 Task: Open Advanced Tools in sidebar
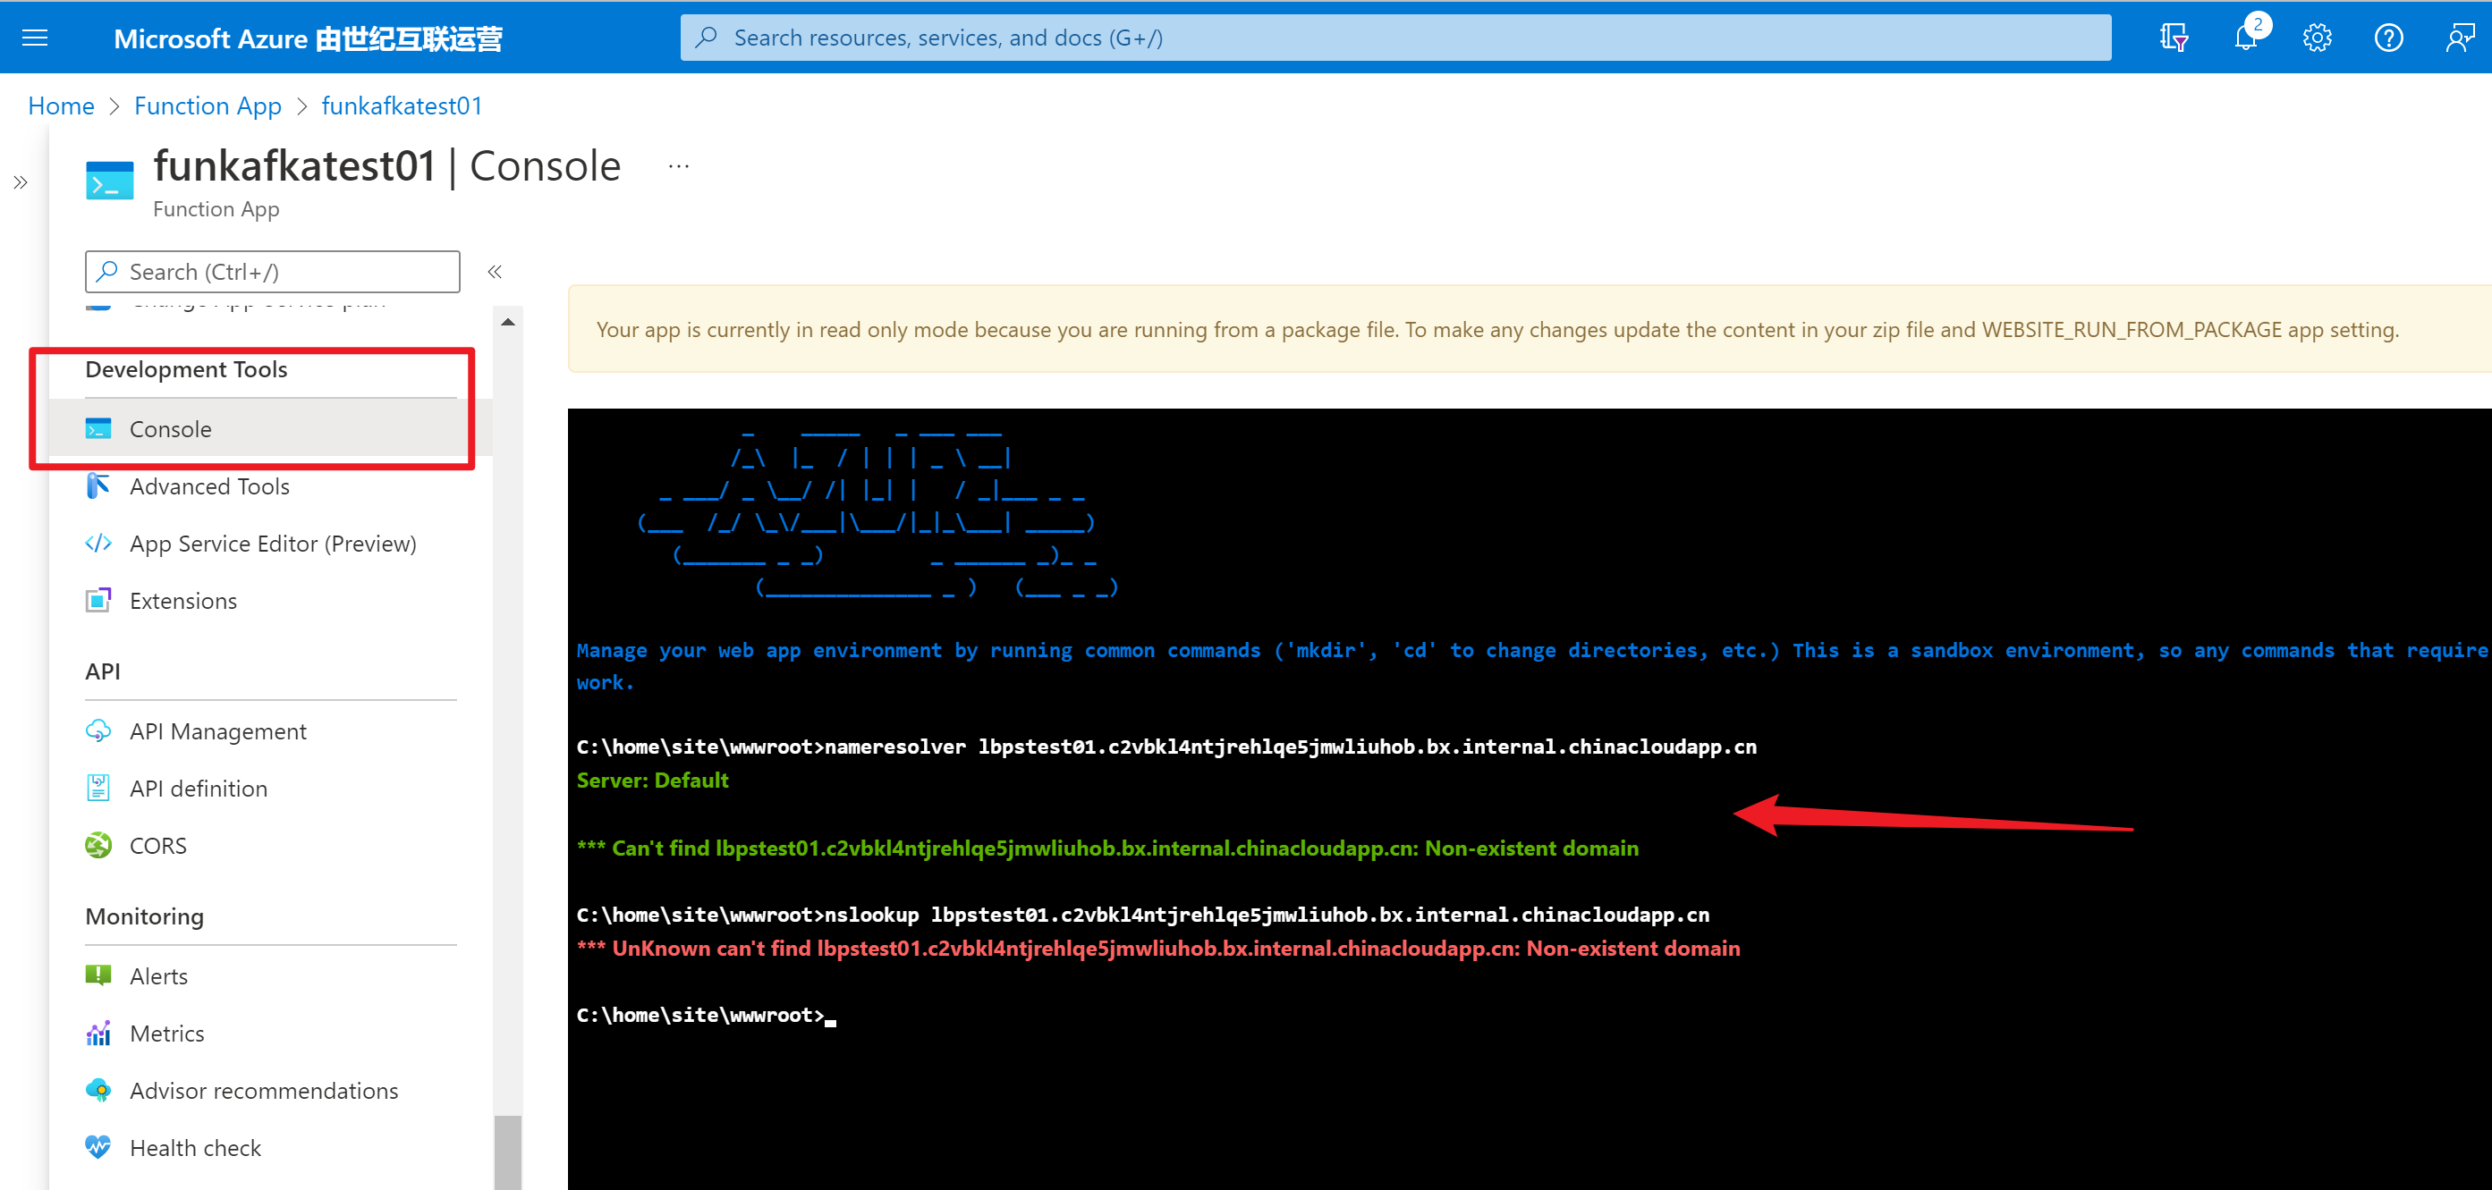[x=209, y=486]
